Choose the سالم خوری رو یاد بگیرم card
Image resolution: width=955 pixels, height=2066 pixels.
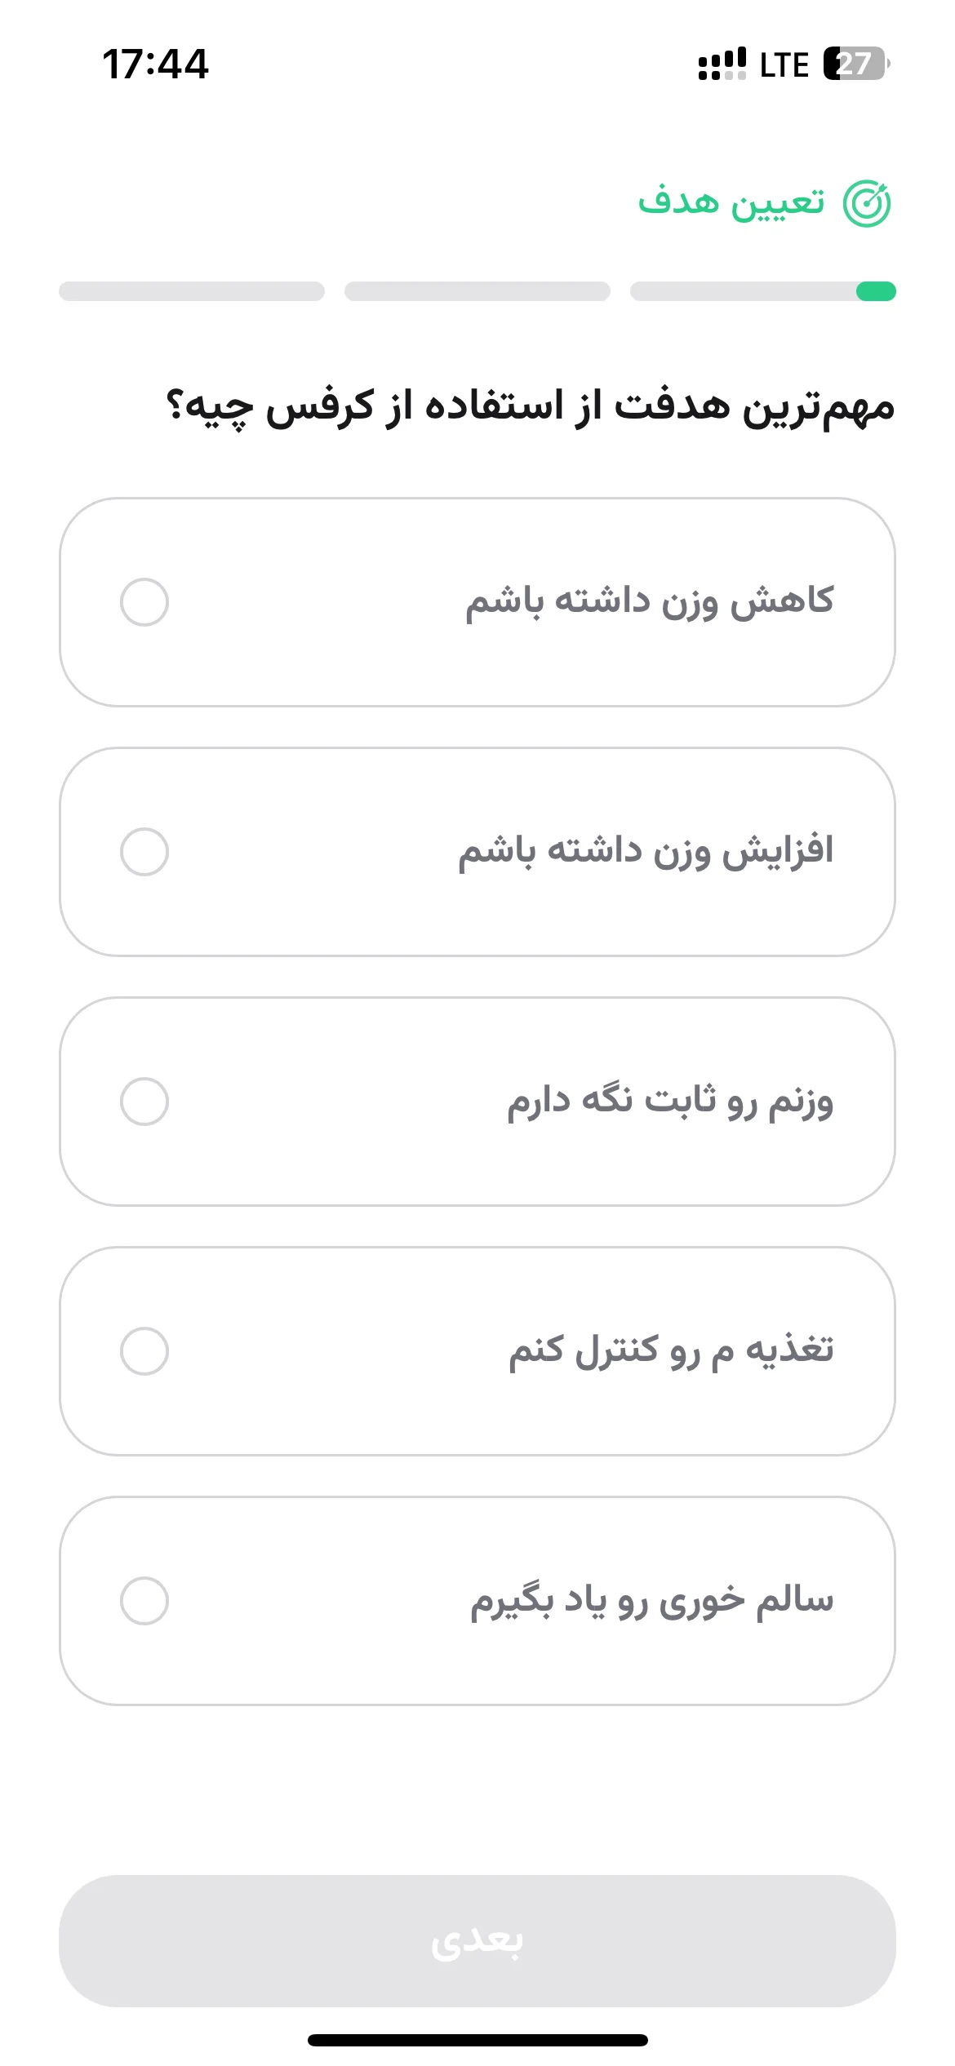point(477,1601)
